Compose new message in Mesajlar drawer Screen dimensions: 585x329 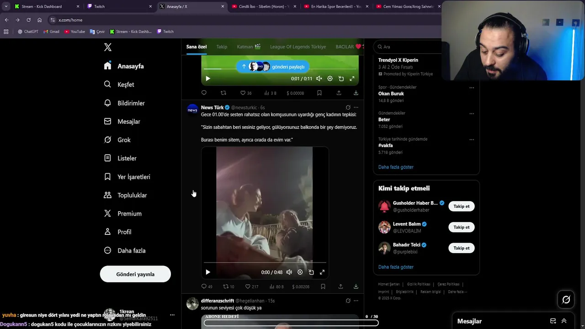click(x=553, y=321)
